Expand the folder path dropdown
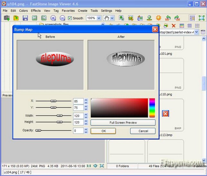207x176 pixels. pyautogui.click(x=197, y=32)
